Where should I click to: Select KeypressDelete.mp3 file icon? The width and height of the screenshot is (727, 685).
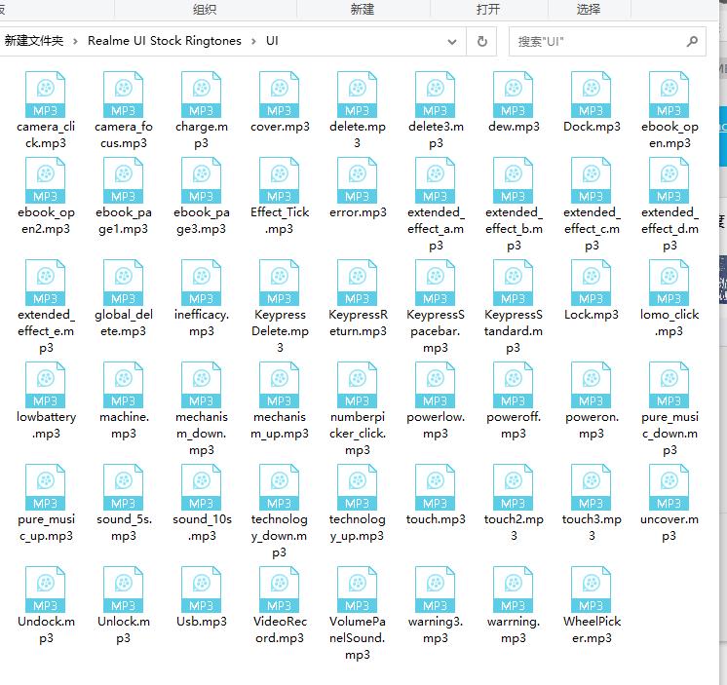tap(279, 283)
